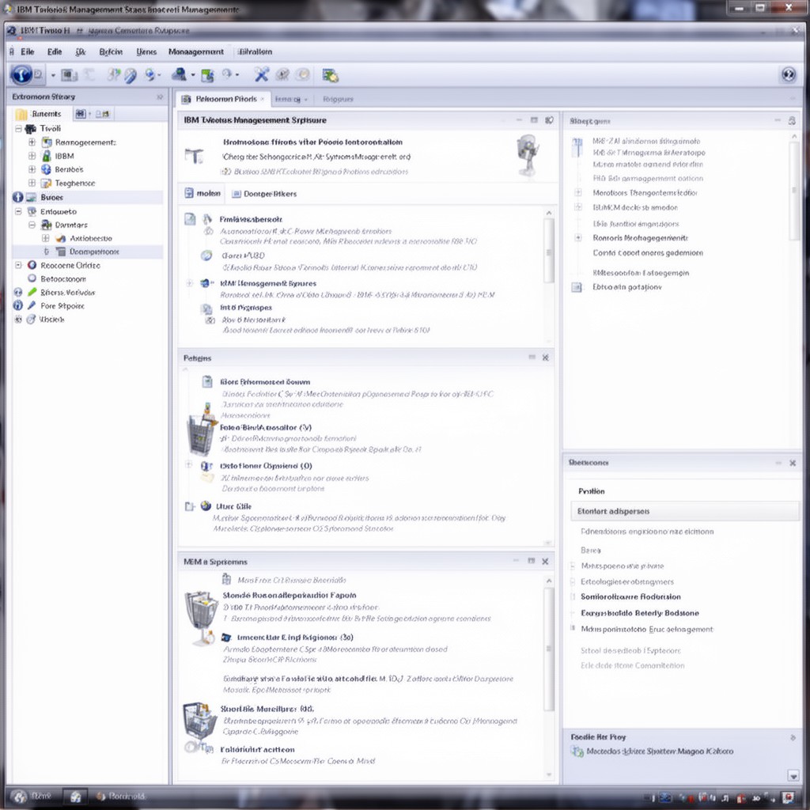Expand the Reamogerement: tree node

click(x=32, y=142)
